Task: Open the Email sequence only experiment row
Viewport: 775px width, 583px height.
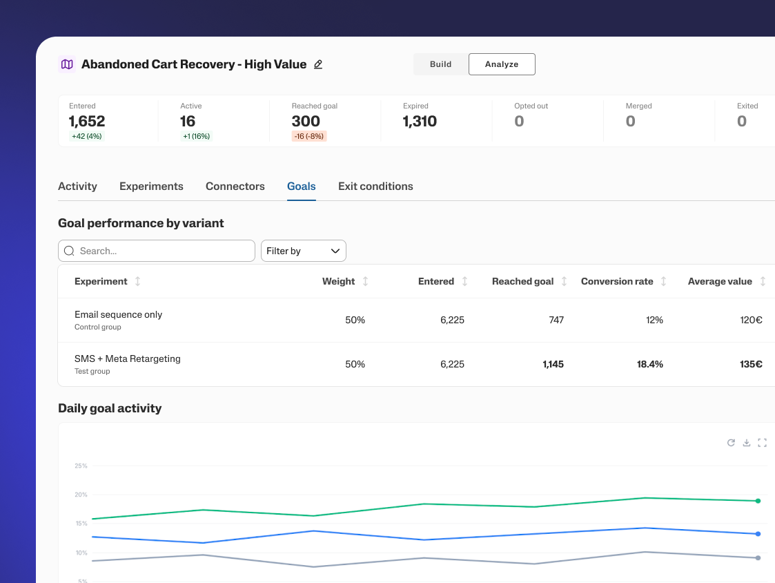Action: point(118,315)
